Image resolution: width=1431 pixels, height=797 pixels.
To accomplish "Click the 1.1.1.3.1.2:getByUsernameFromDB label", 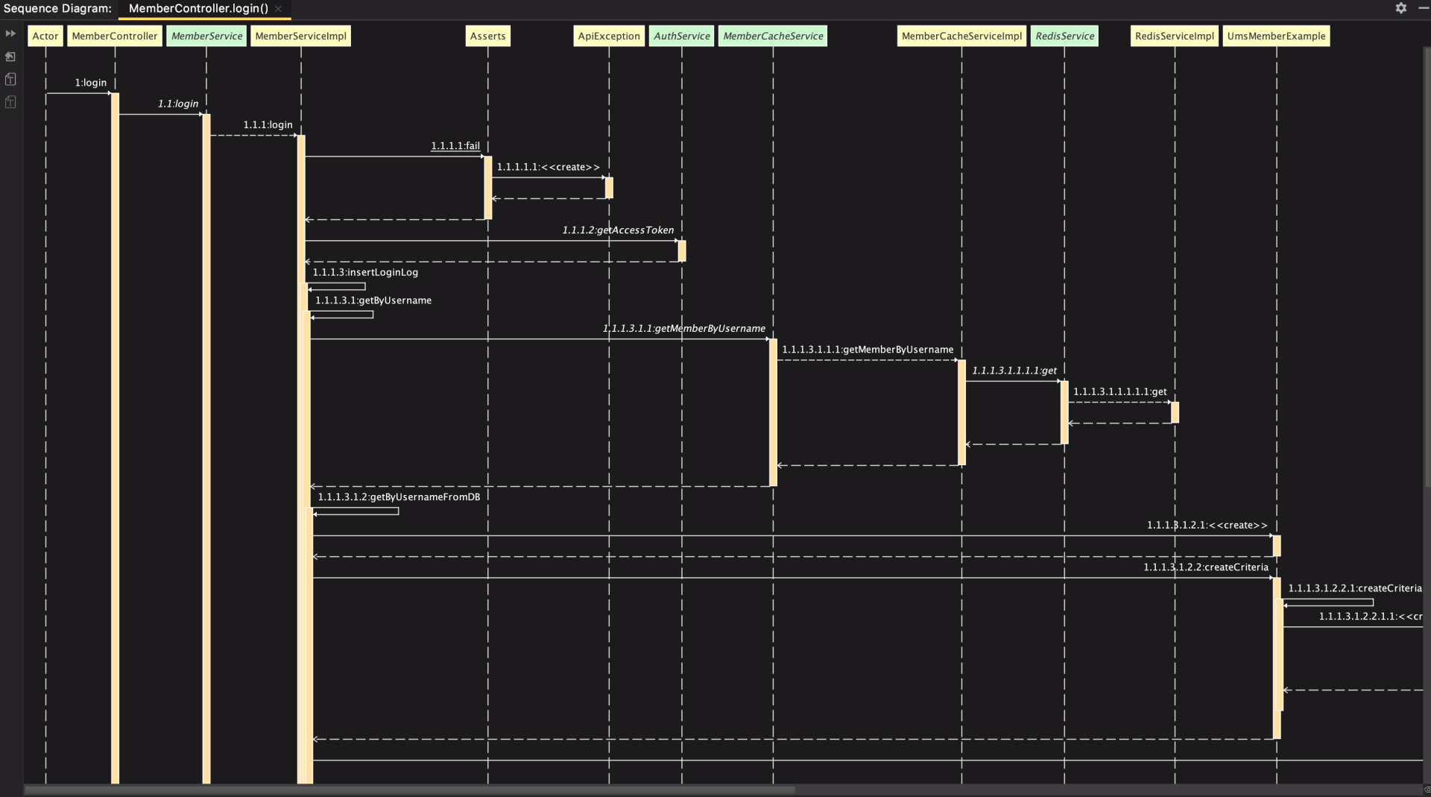I will click(399, 497).
